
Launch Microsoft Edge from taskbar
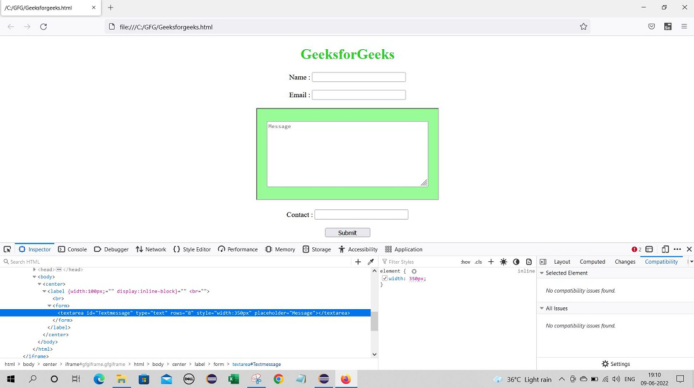pos(98,379)
